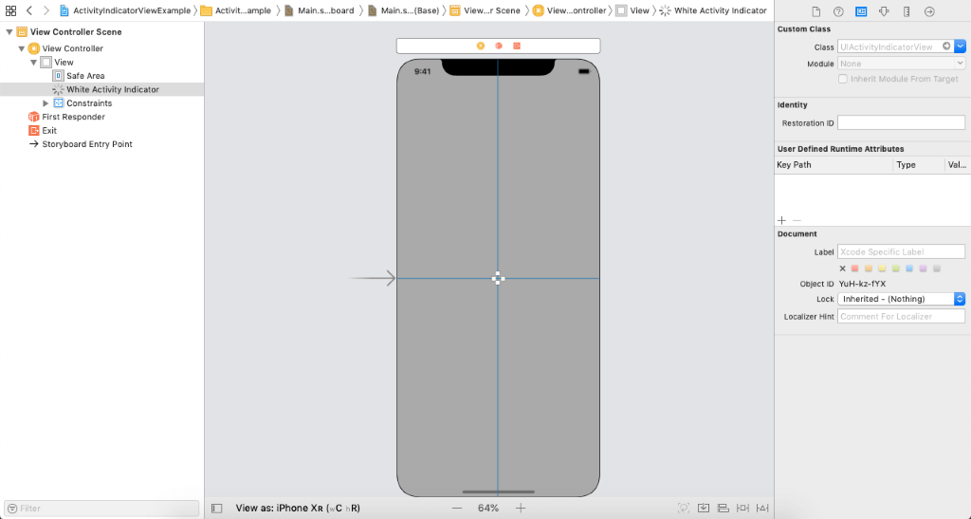Pick the red label color swatch
Viewport: 971px width, 519px height.
(x=854, y=269)
